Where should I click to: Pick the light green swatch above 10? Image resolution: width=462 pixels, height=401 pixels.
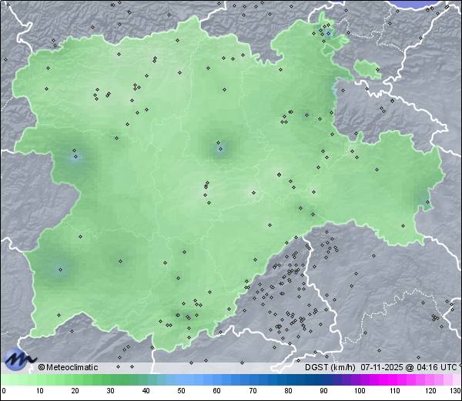point(39,379)
